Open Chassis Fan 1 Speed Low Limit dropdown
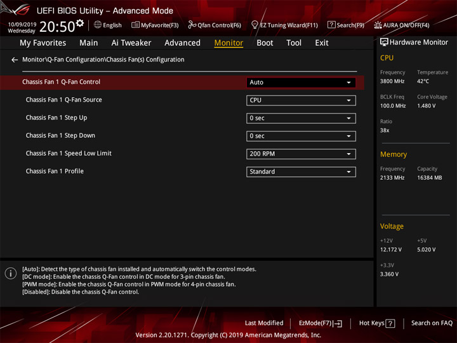Screen dimensions: 457x343 [301, 154]
